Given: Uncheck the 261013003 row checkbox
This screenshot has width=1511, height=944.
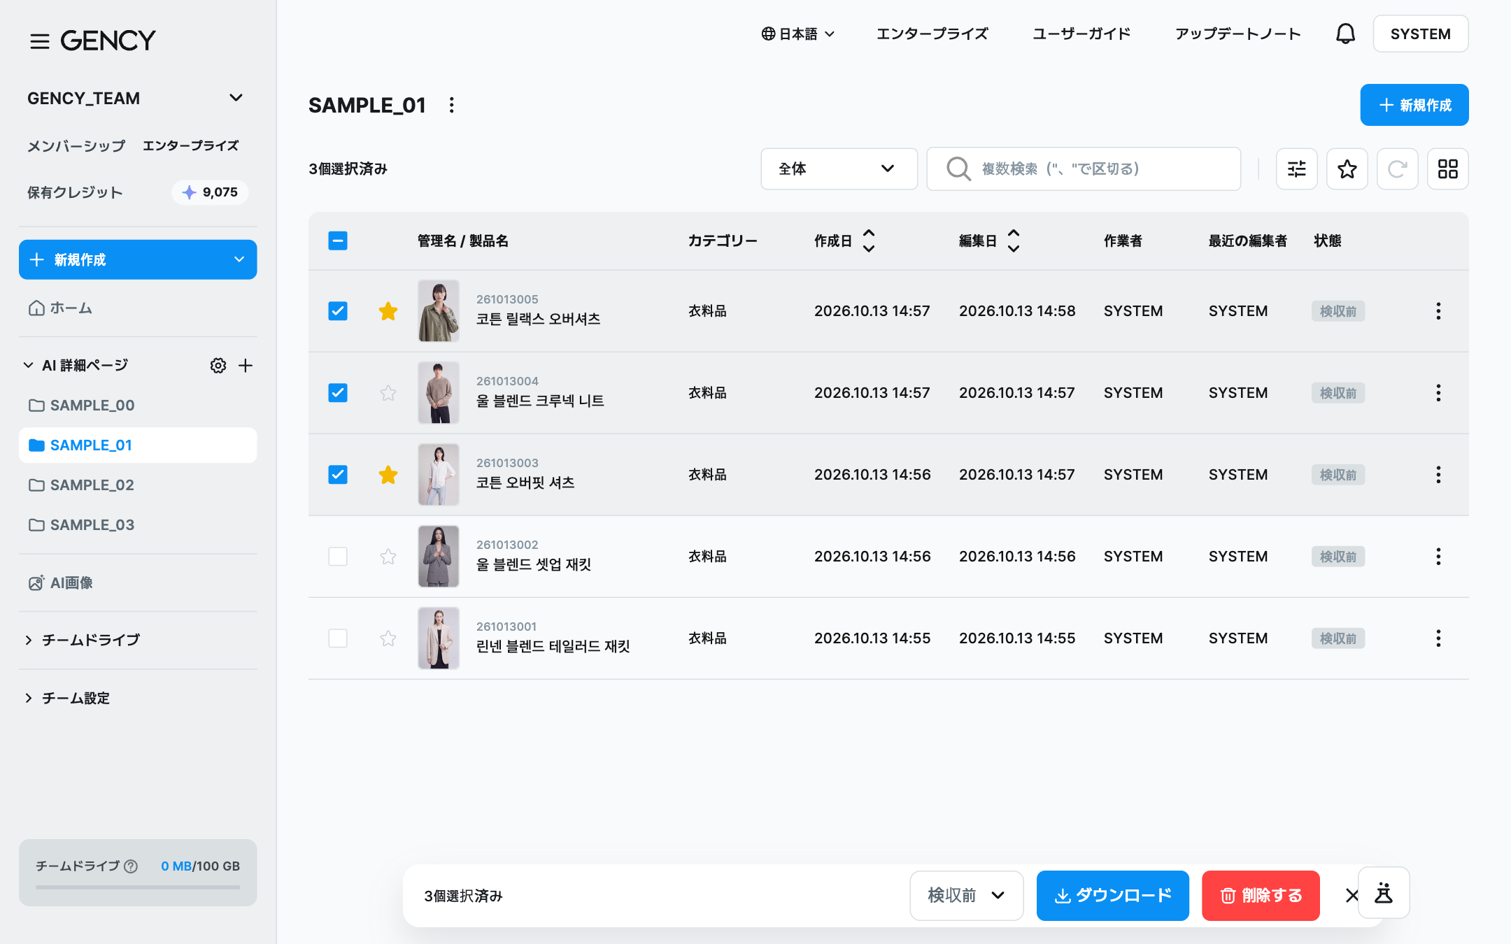Looking at the screenshot, I should click(338, 475).
